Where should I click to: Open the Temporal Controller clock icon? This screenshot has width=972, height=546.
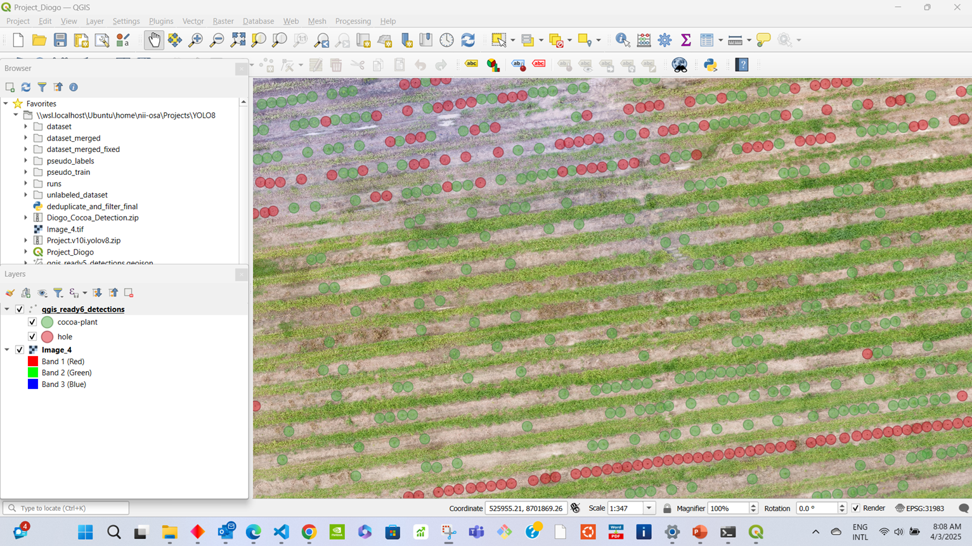click(447, 40)
